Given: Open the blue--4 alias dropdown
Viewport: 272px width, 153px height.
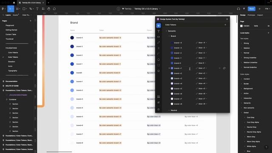Looking at the screenshot, I should (x=206, y=42).
